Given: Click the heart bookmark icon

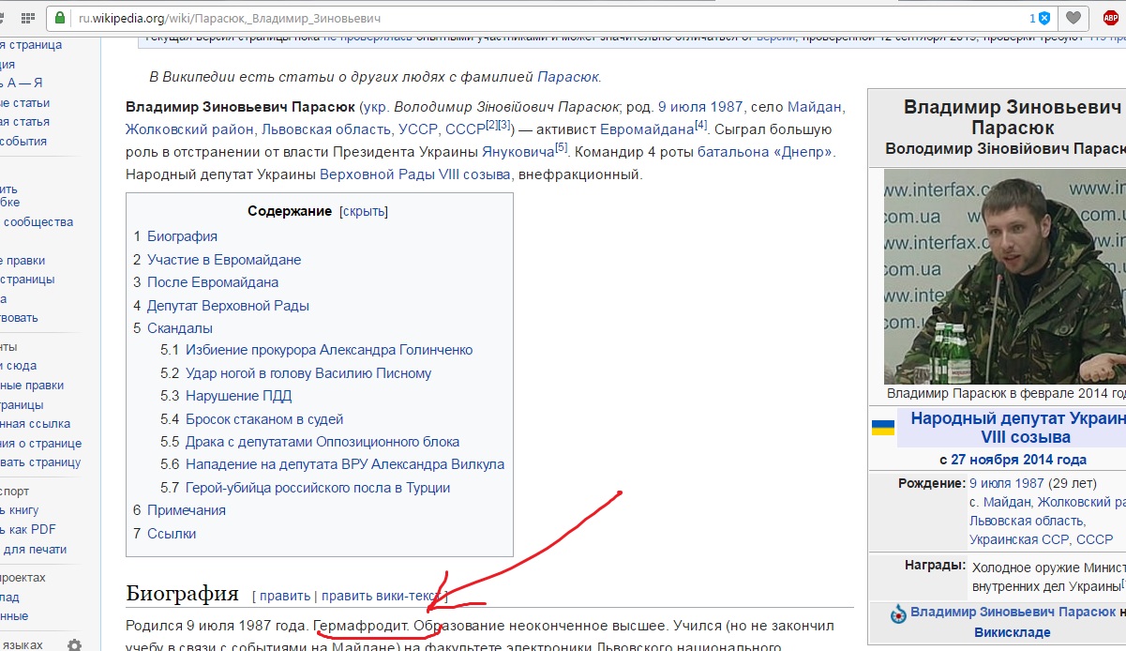Looking at the screenshot, I should (1073, 18).
